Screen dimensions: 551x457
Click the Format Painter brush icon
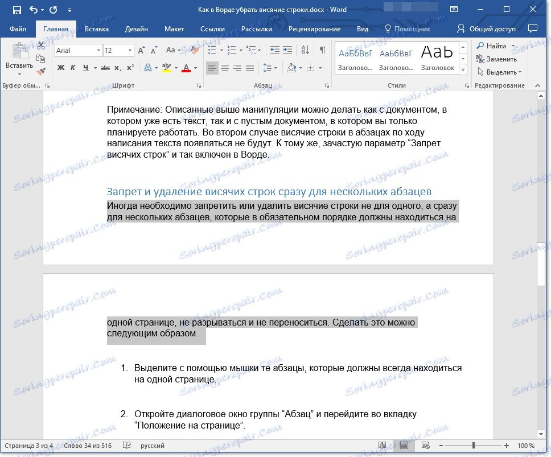(40, 71)
